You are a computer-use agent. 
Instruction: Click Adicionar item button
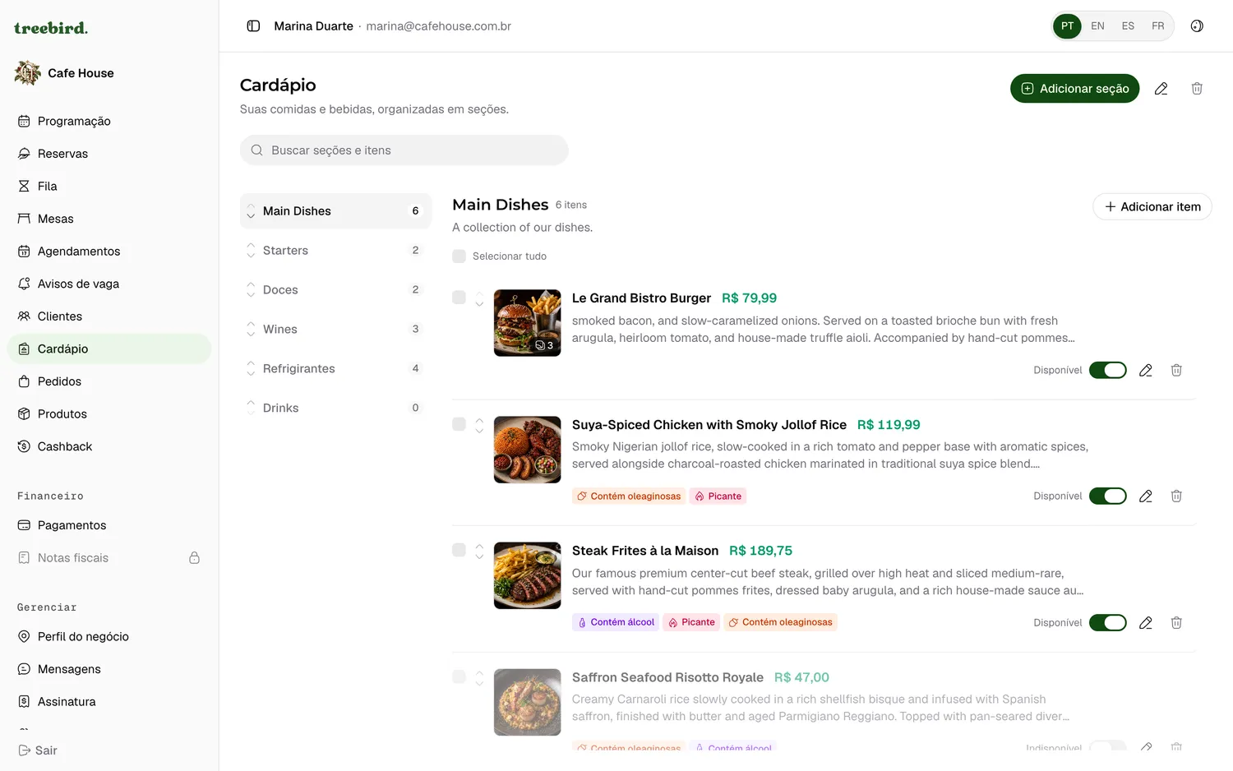coord(1152,207)
